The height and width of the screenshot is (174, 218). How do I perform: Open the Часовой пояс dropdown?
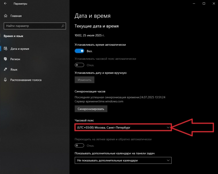[123, 127]
